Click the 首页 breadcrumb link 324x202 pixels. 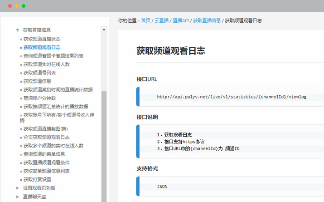click(145, 20)
